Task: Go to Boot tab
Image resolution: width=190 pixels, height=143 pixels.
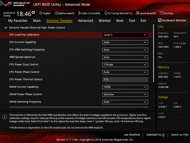Action: 120,21
